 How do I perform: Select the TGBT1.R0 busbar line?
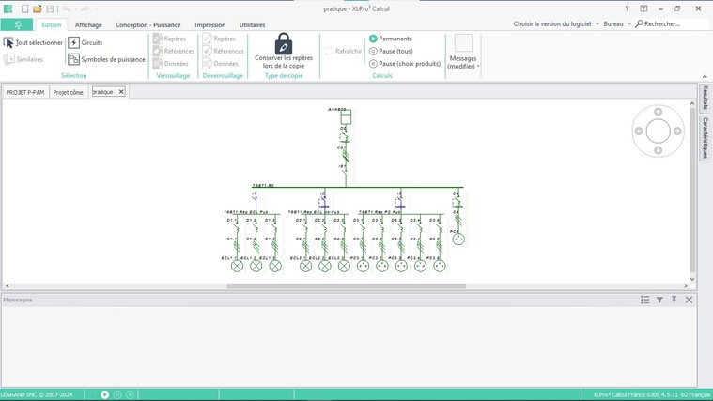(x=357, y=187)
